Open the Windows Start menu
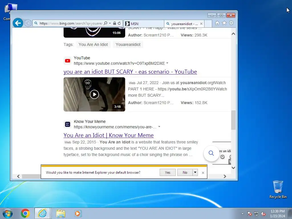 pos(8,213)
